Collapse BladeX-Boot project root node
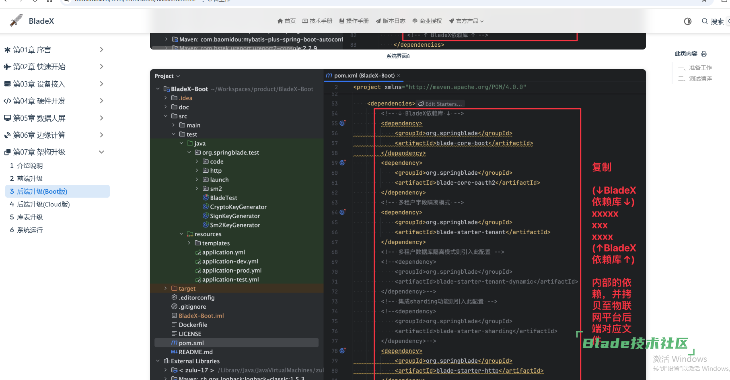The height and width of the screenshot is (380, 730). [158, 89]
